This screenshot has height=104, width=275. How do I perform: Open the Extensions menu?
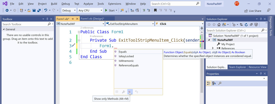point(115,4)
